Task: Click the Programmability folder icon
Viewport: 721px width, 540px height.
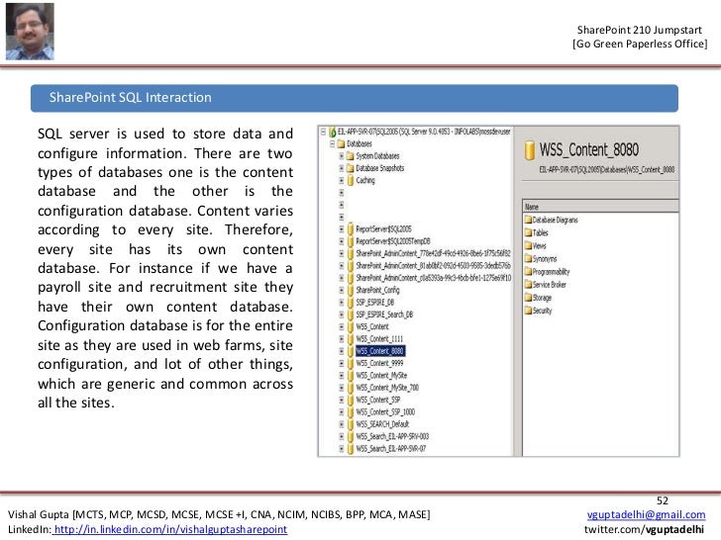Action: point(528,271)
